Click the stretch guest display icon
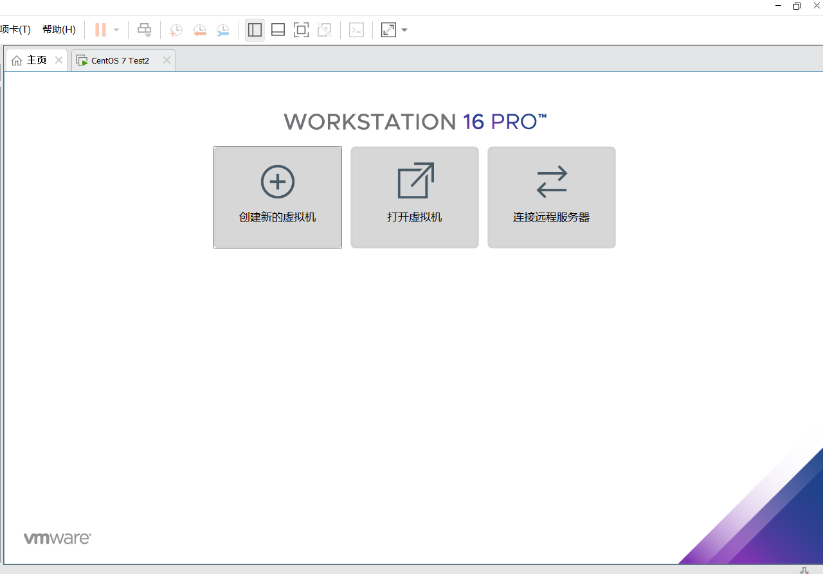823x574 pixels. click(388, 30)
